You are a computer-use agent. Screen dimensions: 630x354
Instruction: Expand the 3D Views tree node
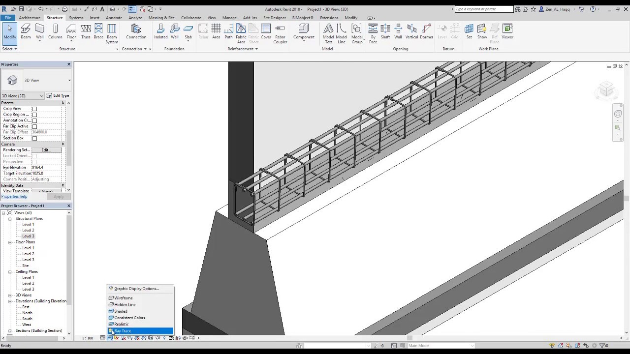coord(10,295)
